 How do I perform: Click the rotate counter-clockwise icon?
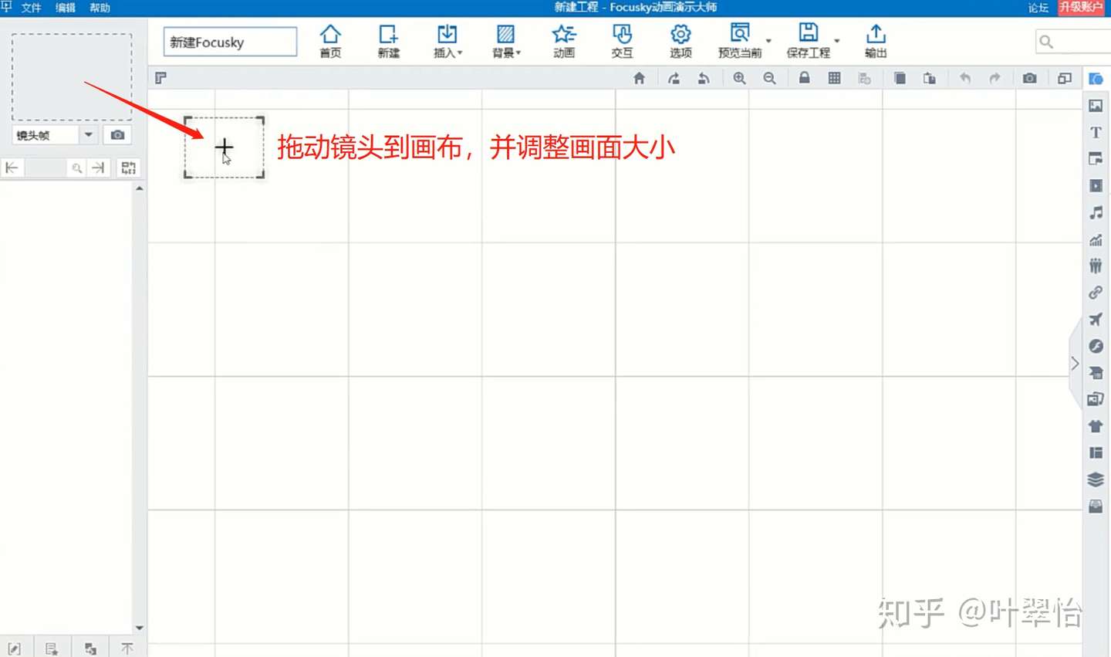(x=704, y=78)
